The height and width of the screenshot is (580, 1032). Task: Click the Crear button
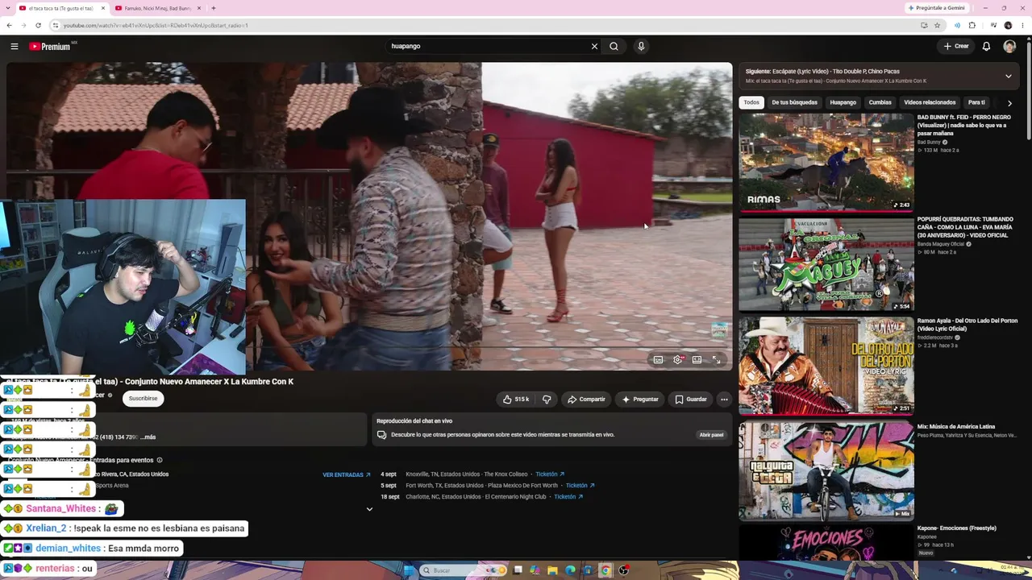tap(956, 46)
